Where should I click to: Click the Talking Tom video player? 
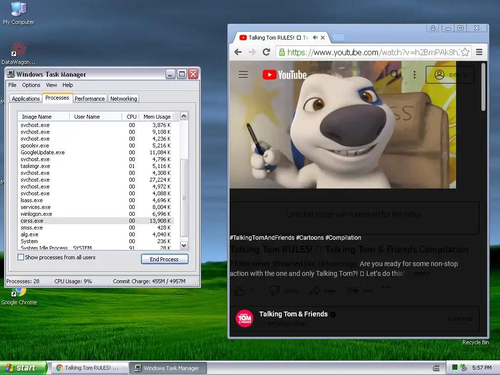click(343, 125)
